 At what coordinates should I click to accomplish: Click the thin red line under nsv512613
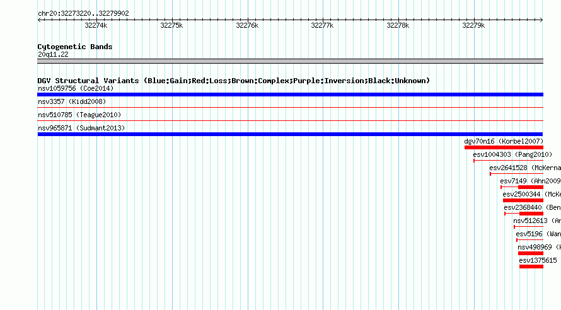528,227
